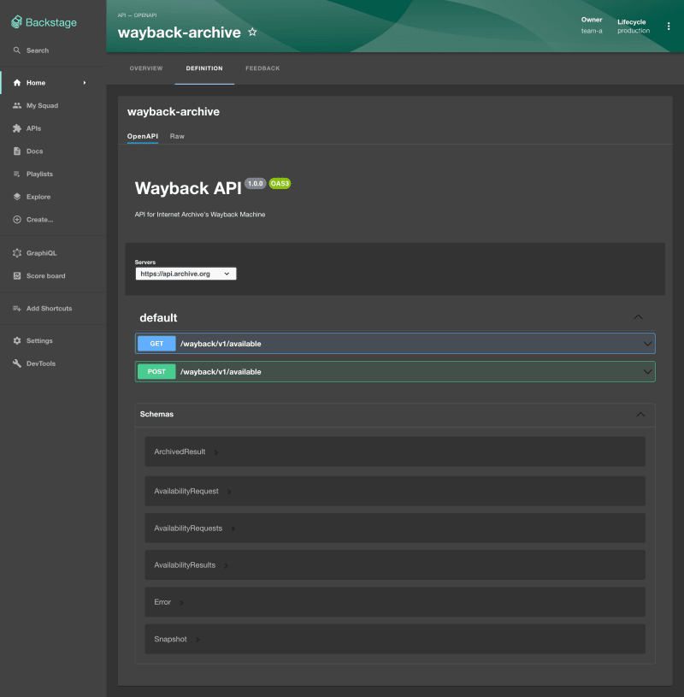Switch to the Raw sub-tab
Viewport: 684px width, 697px height.
(x=177, y=137)
